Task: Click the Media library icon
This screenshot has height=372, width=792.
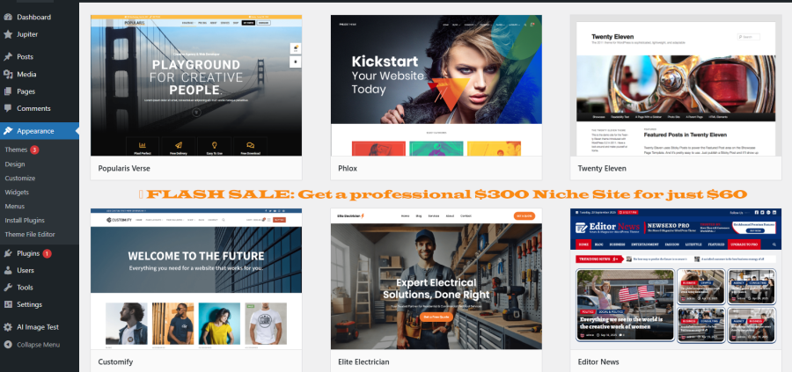Action: click(x=8, y=74)
